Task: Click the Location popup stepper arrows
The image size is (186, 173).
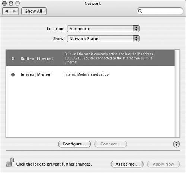Action: point(136,29)
